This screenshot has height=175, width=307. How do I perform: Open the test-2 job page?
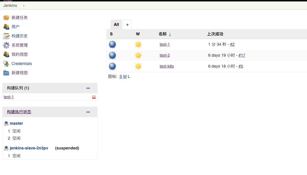point(165,55)
